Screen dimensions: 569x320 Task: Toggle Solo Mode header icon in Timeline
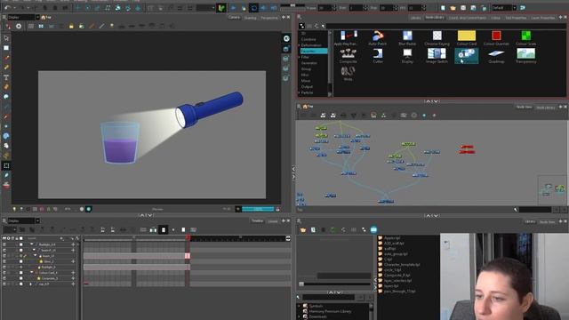click(8, 238)
